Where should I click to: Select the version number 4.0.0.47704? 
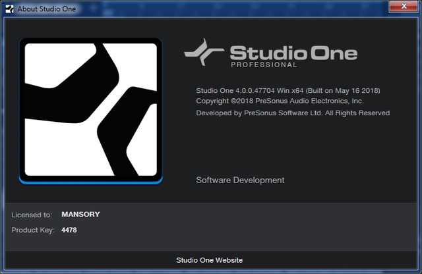point(251,90)
